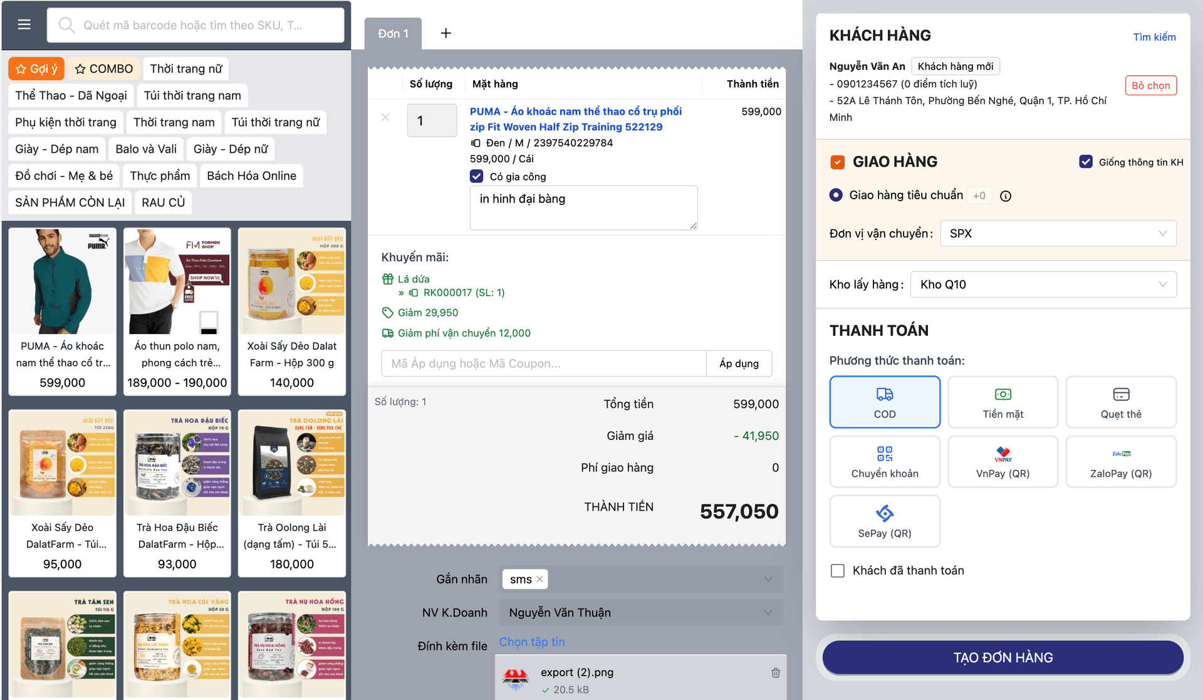This screenshot has height=700, width=1203.
Task: Select Giao hàng tiêu chuẩn radio button
Action: [836, 196]
